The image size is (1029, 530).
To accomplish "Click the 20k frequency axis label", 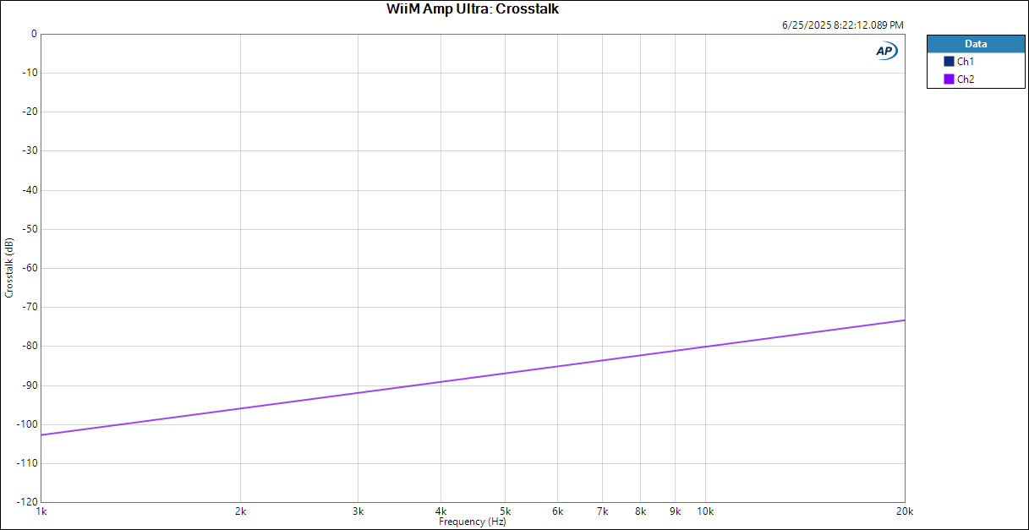I will coord(905,511).
